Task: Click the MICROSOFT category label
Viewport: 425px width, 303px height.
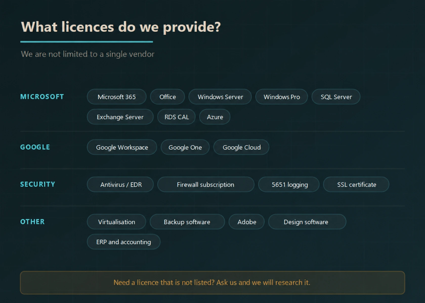Action: [42, 97]
